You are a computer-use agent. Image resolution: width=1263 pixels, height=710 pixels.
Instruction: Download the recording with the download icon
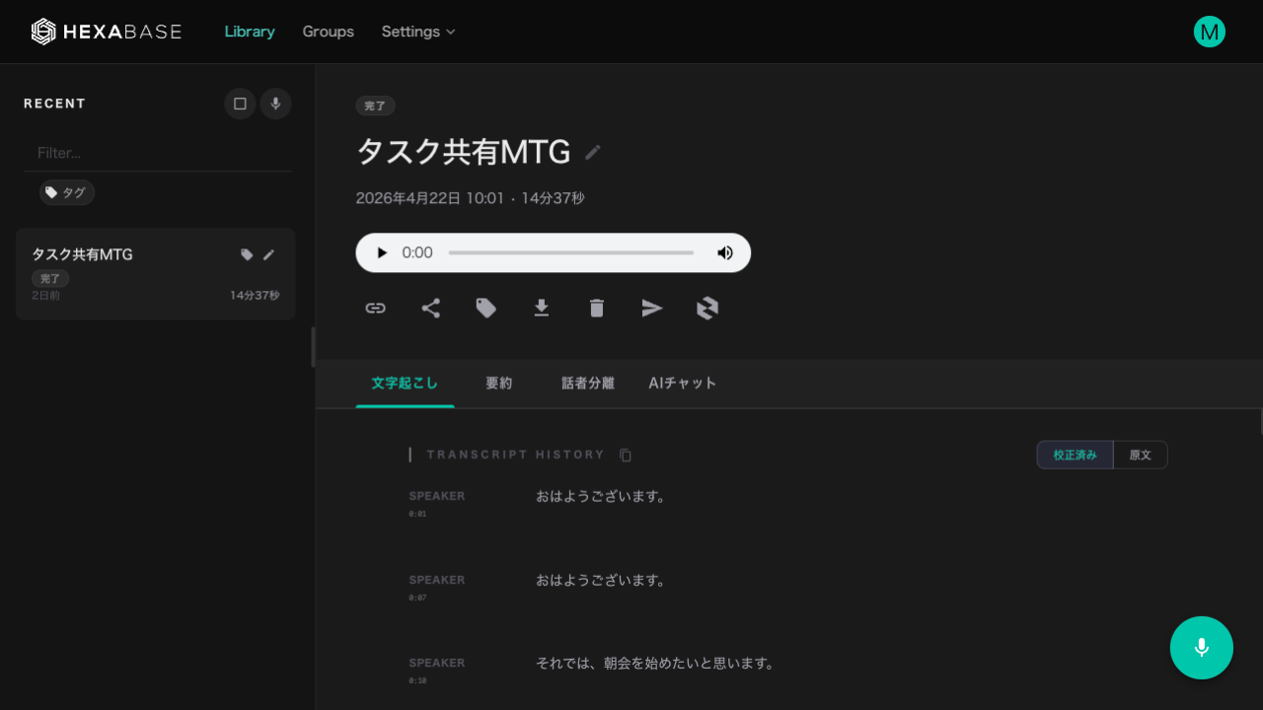[542, 309]
